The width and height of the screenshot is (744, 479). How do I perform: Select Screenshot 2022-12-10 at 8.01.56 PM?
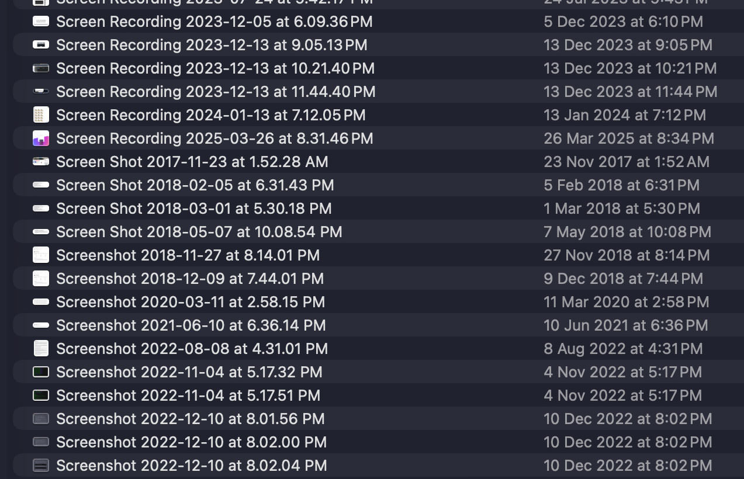coord(190,419)
